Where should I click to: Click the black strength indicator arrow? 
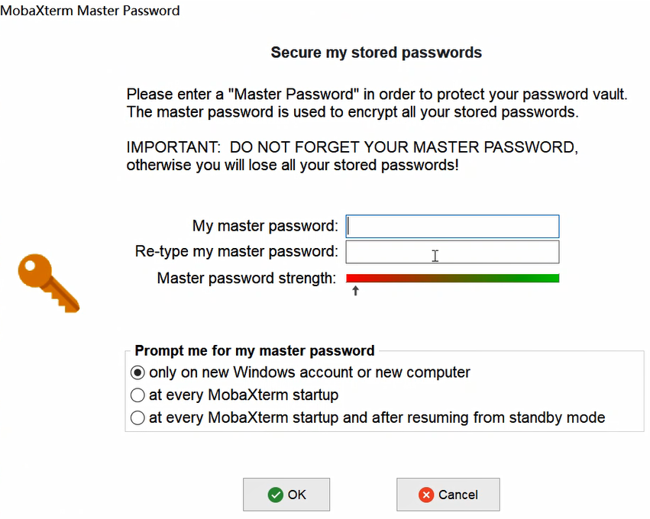(x=355, y=291)
